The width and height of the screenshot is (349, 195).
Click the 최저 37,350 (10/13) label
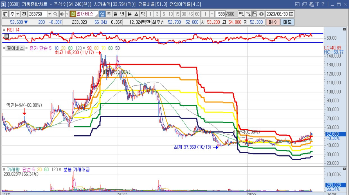[192, 147]
